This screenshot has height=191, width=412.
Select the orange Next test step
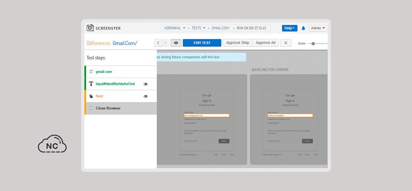click(121, 96)
